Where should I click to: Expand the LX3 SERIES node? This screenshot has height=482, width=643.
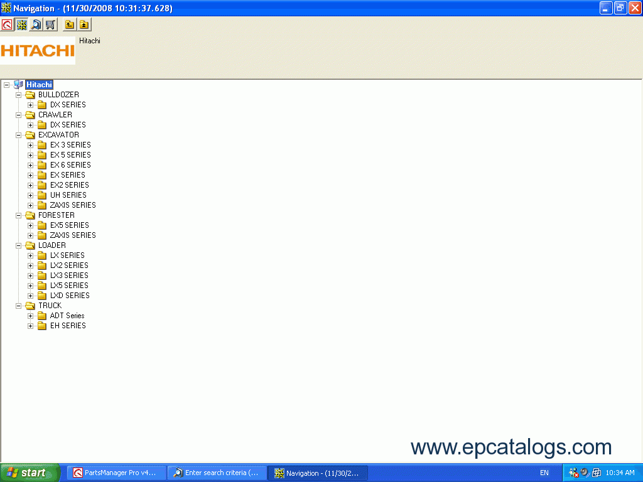point(30,276)
